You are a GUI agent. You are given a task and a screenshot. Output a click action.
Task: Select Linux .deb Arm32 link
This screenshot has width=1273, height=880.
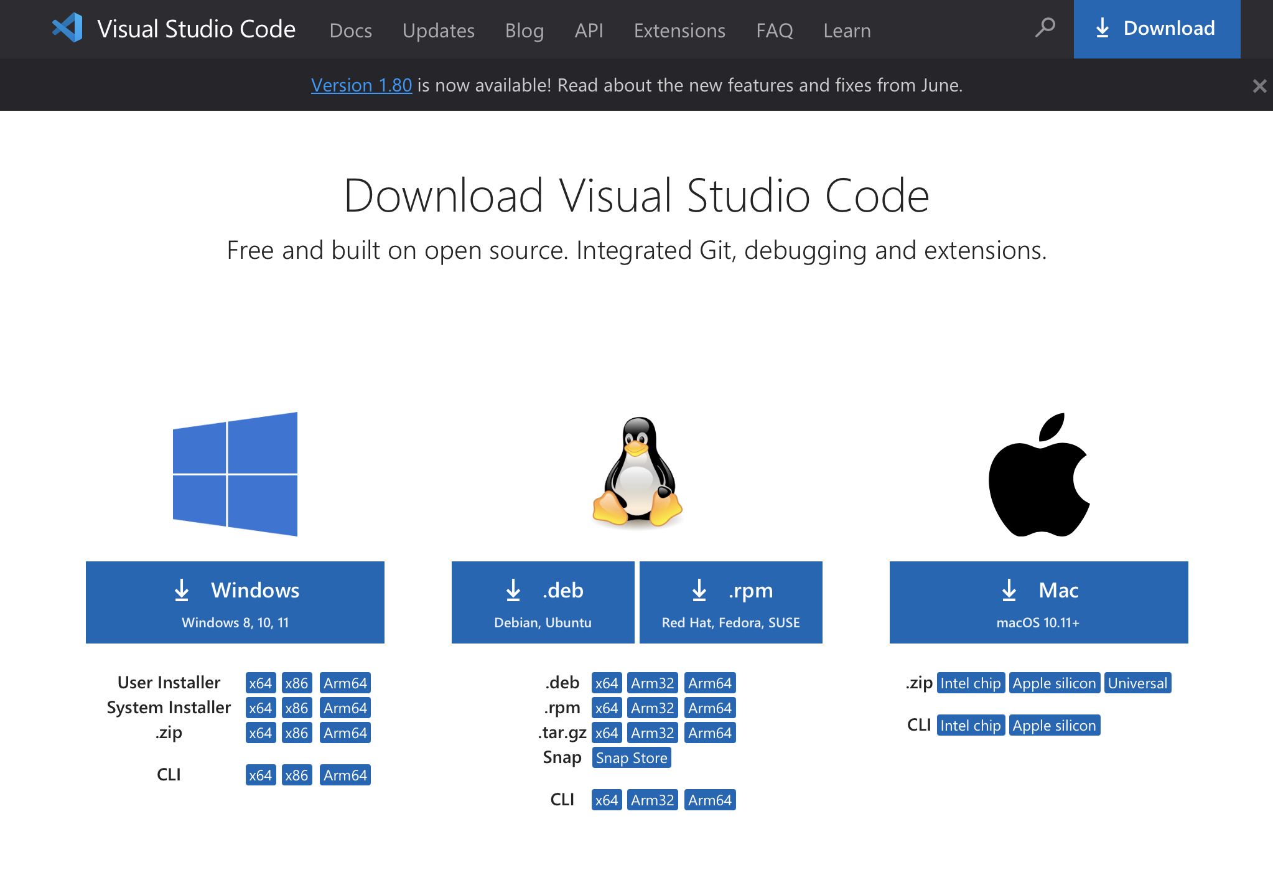[653, 683]
